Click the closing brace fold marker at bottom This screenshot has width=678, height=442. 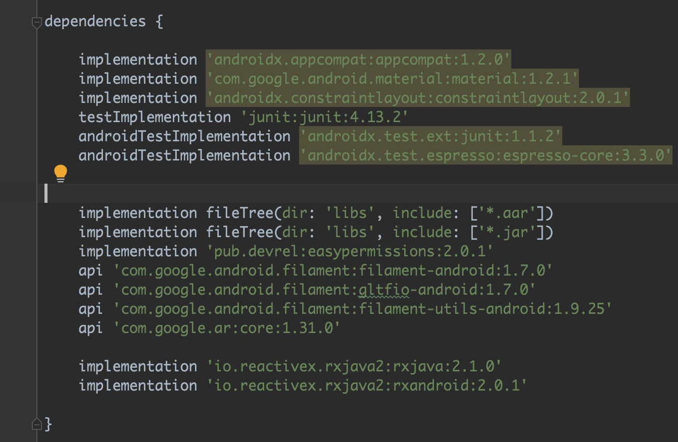(36, 423)
